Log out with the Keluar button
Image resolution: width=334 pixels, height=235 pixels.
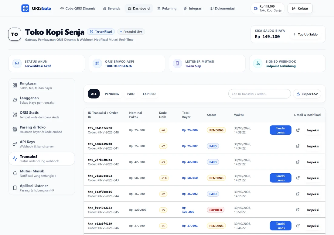(300, 8)
